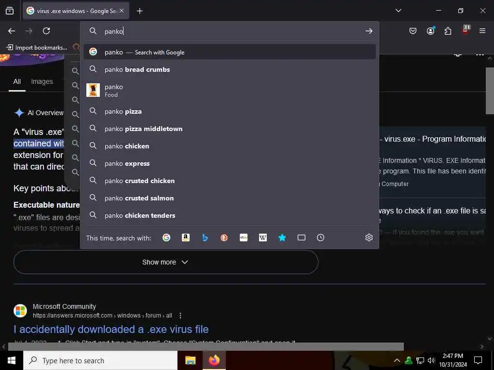Viewport: 494px width, 370px height.
Task: Choose 'panko crusted salmon' suggestion
Action: pos(230,198)
